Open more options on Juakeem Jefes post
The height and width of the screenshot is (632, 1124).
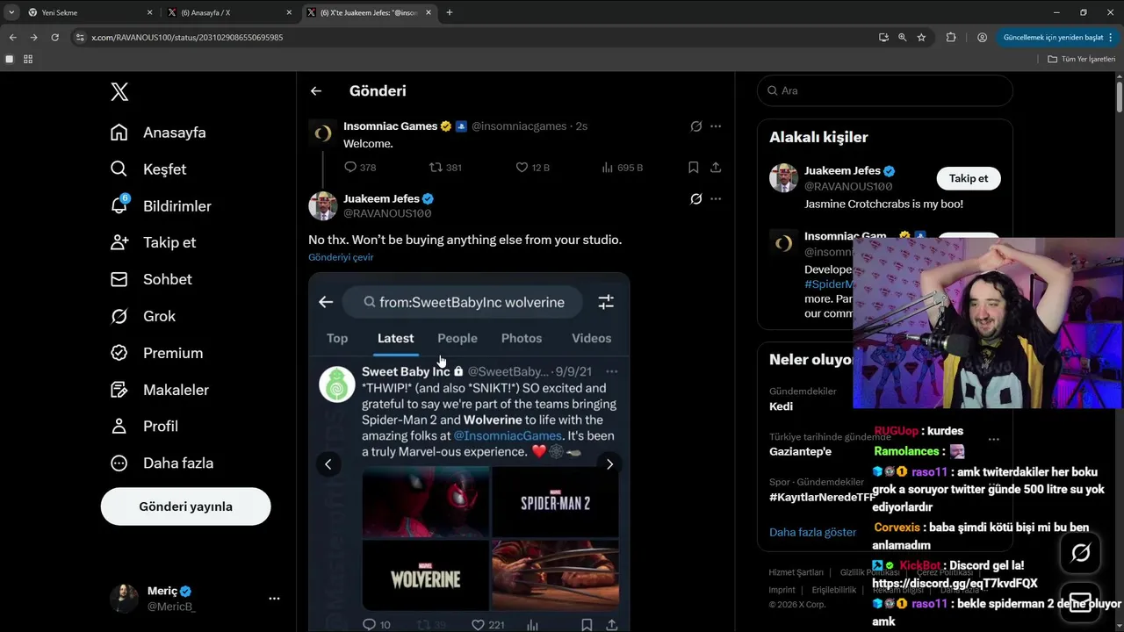pyautogui.click(x=716, y=199)
